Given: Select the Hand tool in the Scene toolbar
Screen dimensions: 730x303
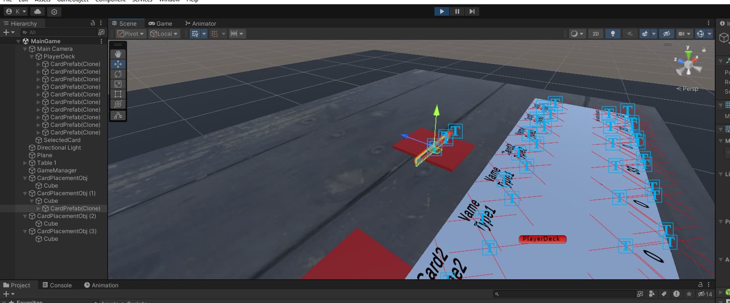Looking at the screenshot, I should coord(118,54).
